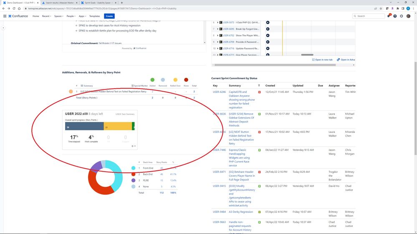Click the Confluence logo
417x234 pixels.
tap(18, 16)
